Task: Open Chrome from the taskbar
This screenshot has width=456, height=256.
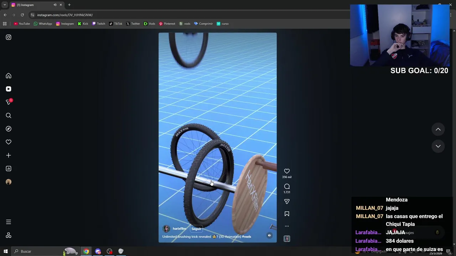Action: [x=86, y=251]
